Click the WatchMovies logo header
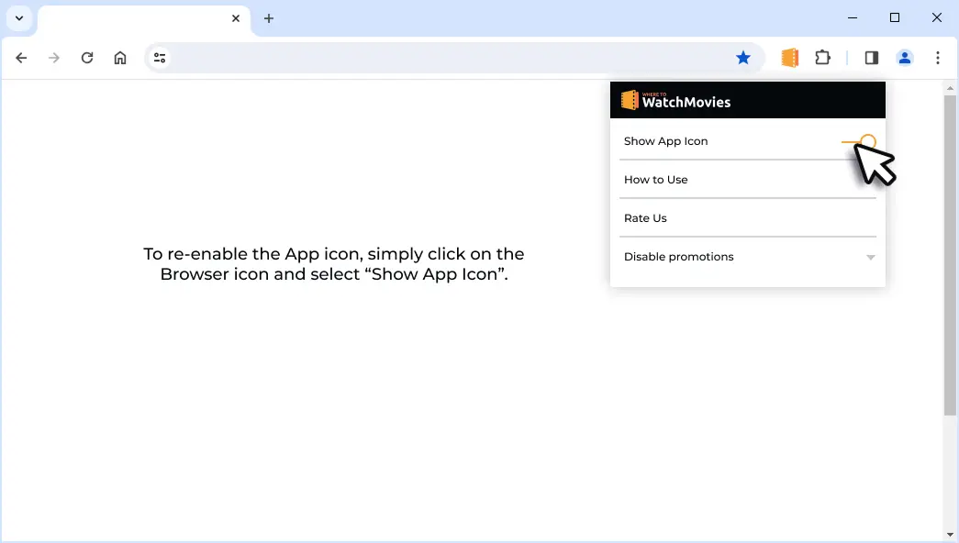The image size is (959, 543). point(675,100)
